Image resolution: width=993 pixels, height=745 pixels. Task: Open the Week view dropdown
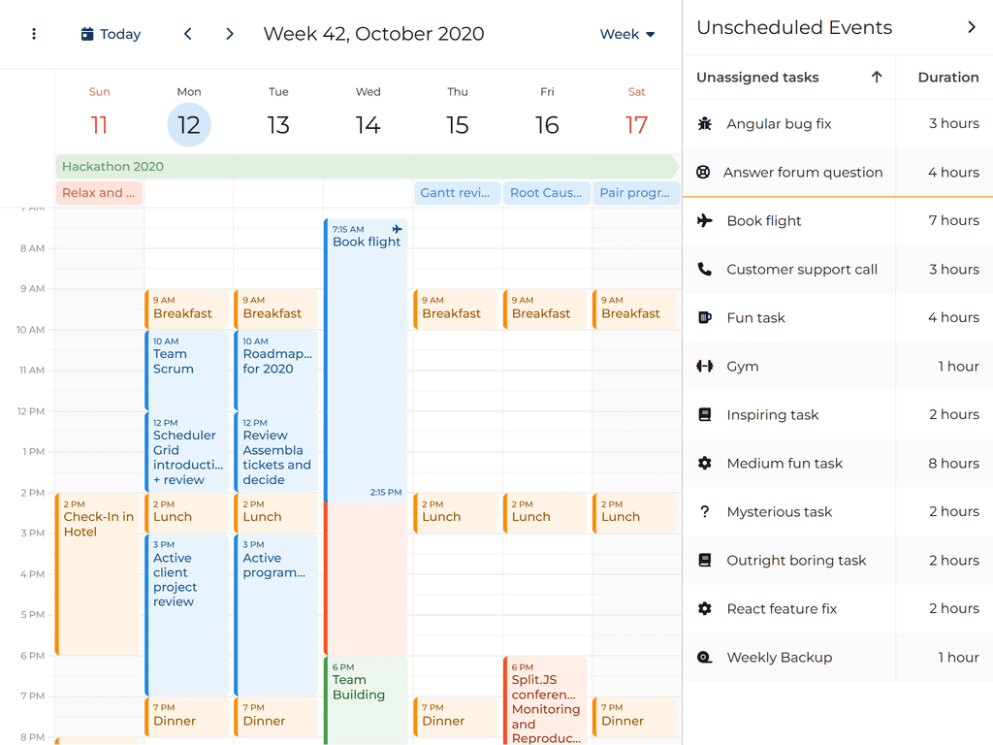tap(627, 34)
